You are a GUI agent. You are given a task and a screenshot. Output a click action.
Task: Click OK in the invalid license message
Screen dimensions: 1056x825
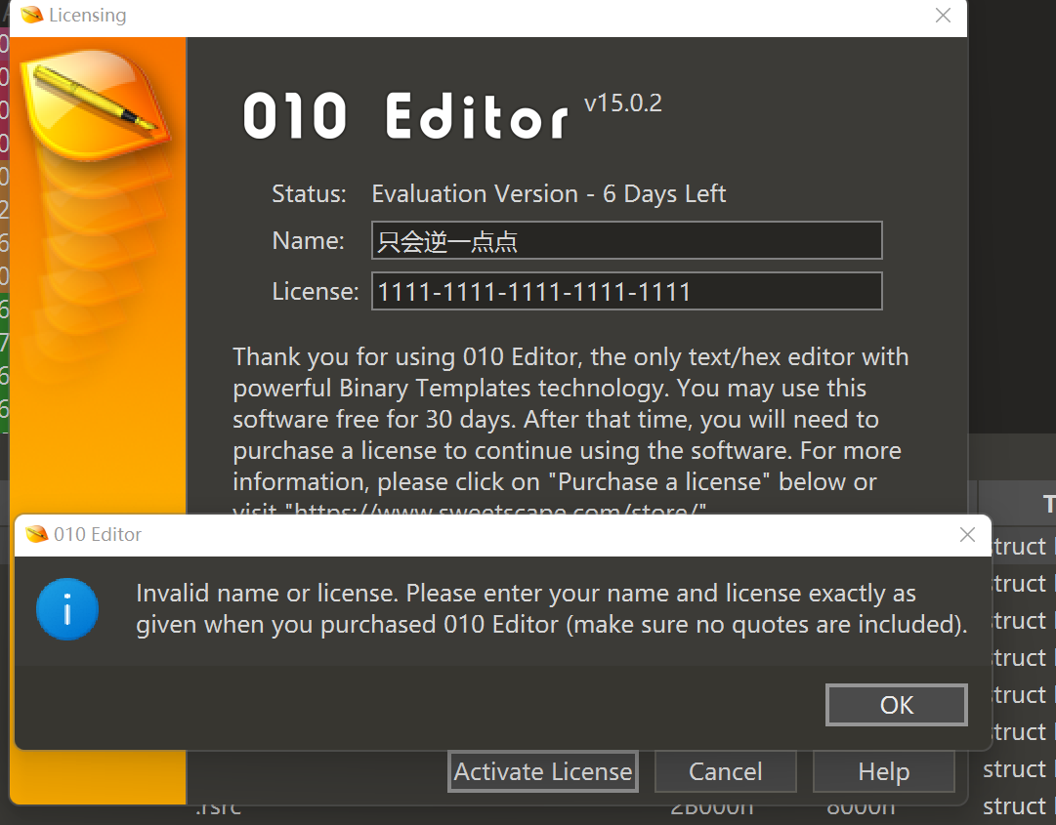pyautogui.click(x=897, y=705)
